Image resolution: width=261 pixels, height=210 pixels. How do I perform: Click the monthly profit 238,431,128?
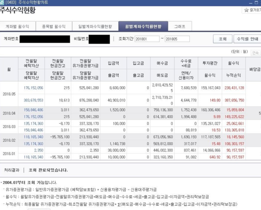pos(234,88)
